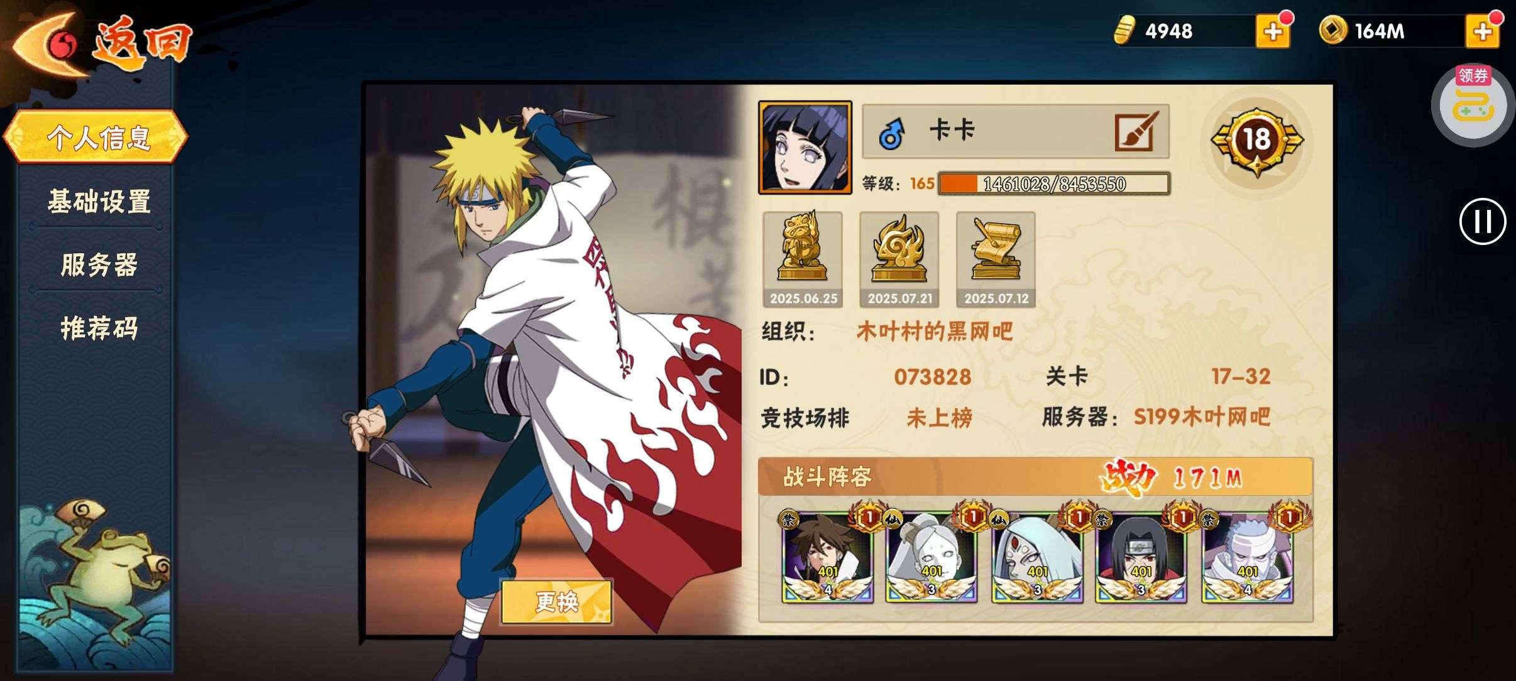
Task: Click the rank 18 medal badge
Action: click(1256, 140)
